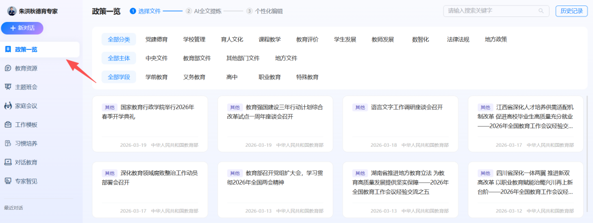The height and width of the screenshot is (223, 593).
Task: Filter by 课程教学 category
Action: point(270,39)
